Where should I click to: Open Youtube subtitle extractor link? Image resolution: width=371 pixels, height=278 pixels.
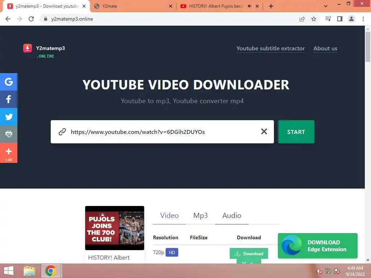(x=271, y=49)
